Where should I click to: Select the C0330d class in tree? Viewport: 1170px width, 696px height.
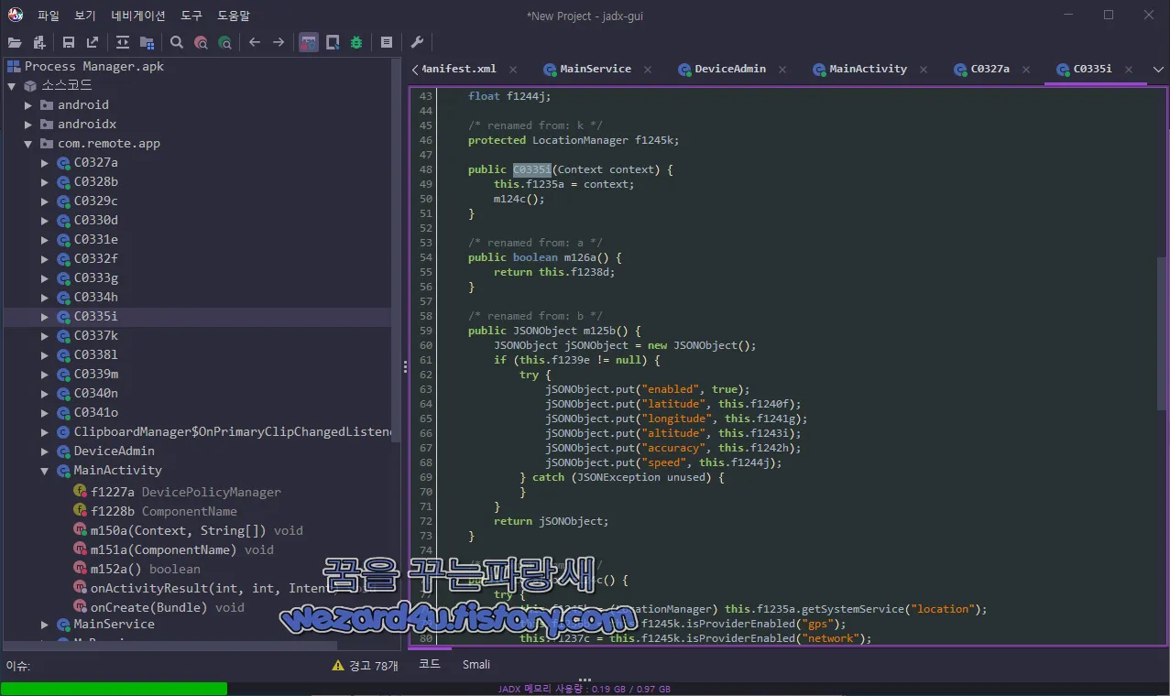click(x=95, y=220)
